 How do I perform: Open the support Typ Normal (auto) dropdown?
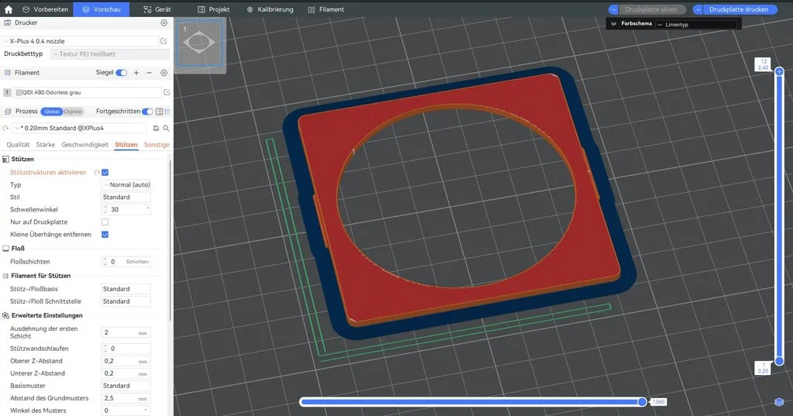pyautogui.click(x=126, y=184)
